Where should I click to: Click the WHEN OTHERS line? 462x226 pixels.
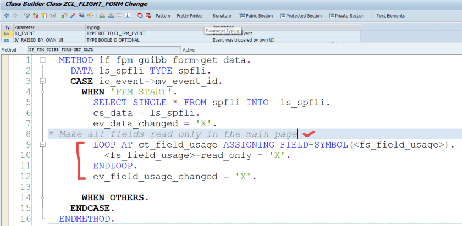(x=115, y=197)
